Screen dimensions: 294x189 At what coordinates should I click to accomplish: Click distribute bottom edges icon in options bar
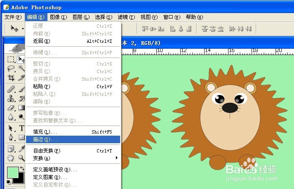click(x=220, y=29)
